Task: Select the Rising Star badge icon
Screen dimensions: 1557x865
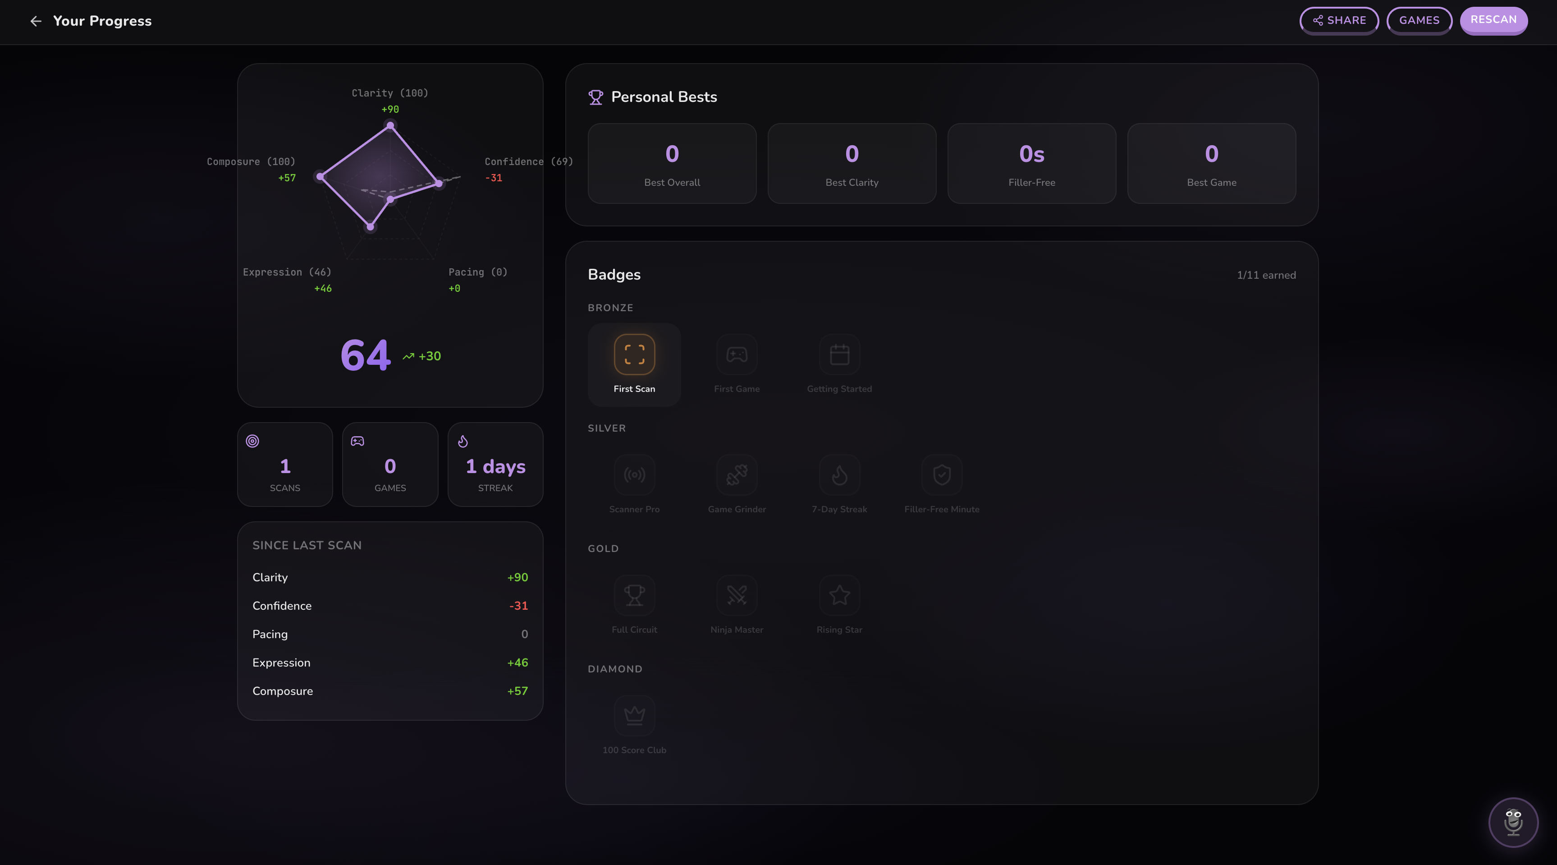Action: 839,595
